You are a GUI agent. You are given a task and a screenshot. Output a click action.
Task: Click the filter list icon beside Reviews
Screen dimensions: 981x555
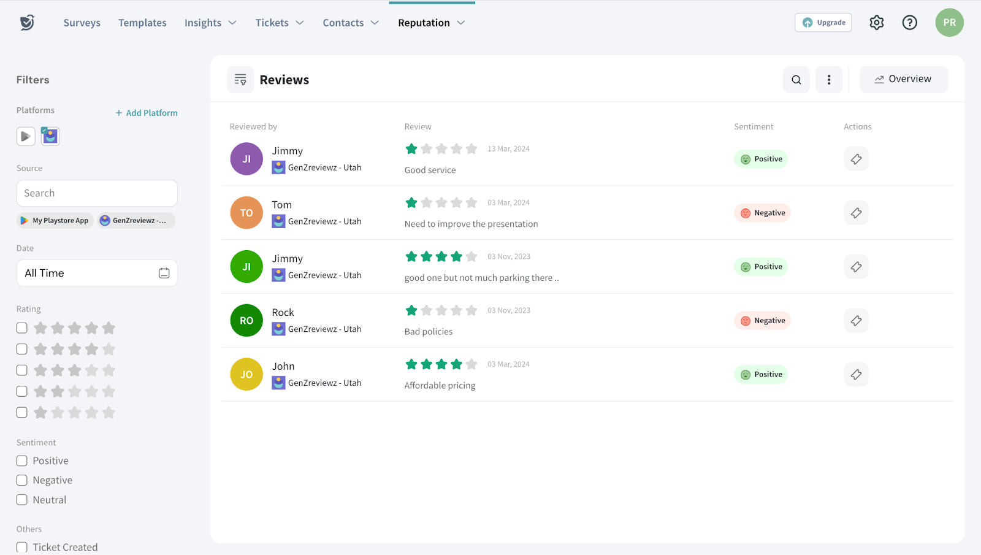[240, 80]
